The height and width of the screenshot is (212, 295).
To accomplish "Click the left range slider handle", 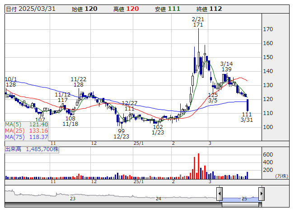I will click(x=220, y=194).
